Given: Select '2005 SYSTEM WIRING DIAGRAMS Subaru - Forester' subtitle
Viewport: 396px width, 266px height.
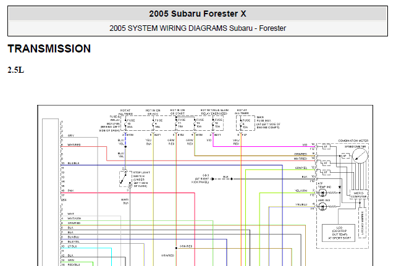Looking at the screenshot, I should pyautogui.click(x=198, y=28).
